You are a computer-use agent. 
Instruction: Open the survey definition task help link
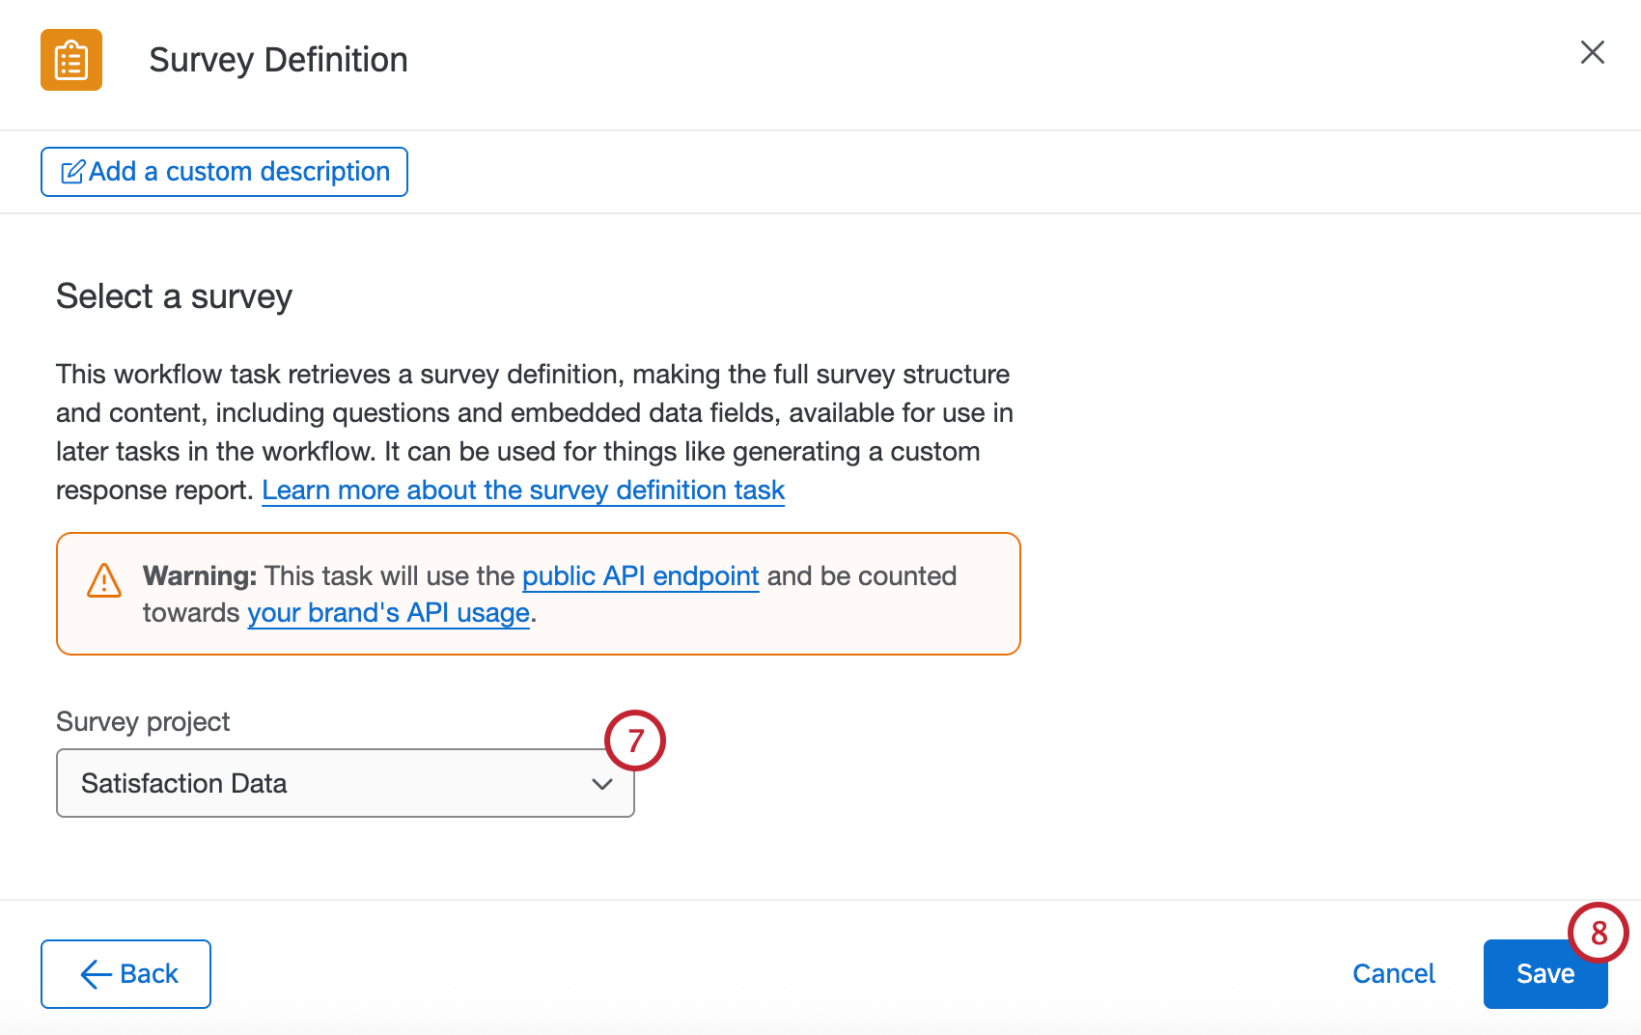[523, 490]
